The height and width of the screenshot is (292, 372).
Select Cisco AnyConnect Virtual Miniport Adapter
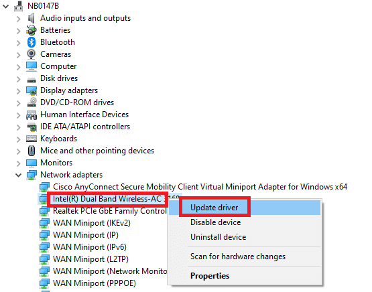[200, 187]
